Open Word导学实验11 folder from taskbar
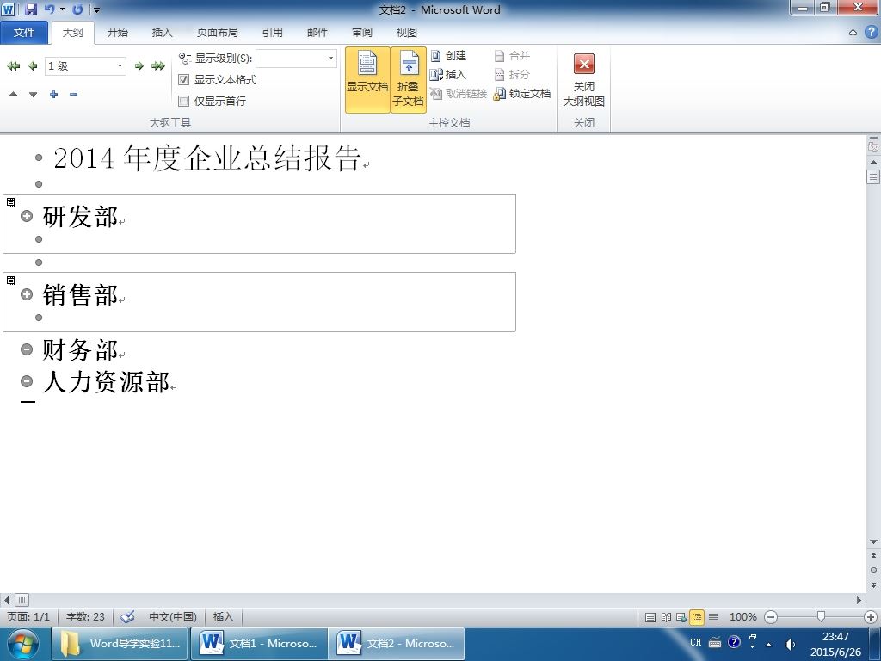Image resolution: width=881 pixels, height=661 pixels. tap(119, 644)
